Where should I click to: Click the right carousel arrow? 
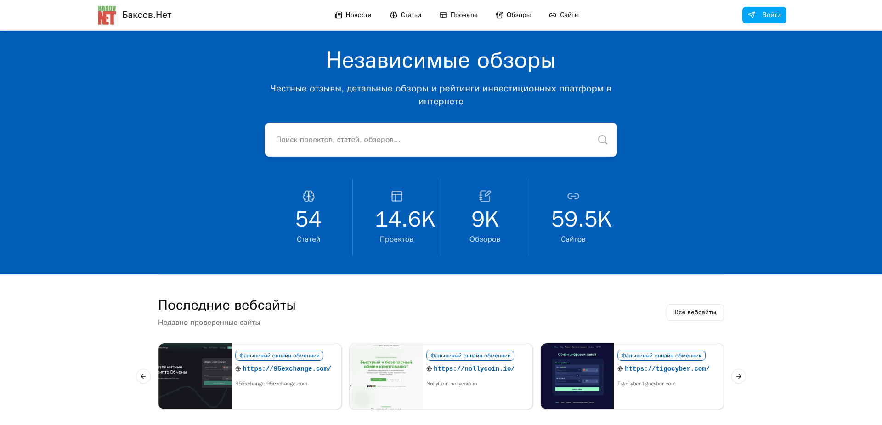point(739,376)
